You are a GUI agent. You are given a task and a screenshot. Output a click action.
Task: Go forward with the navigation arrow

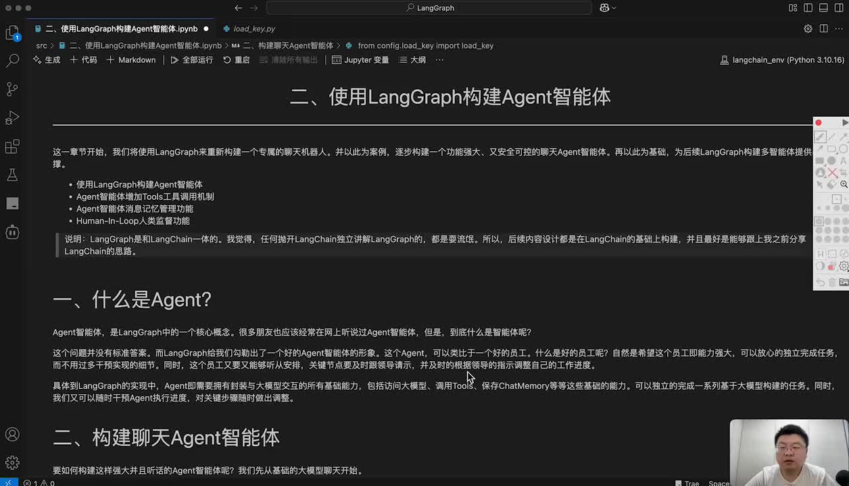pyautogui.click(x=254, y=8)
